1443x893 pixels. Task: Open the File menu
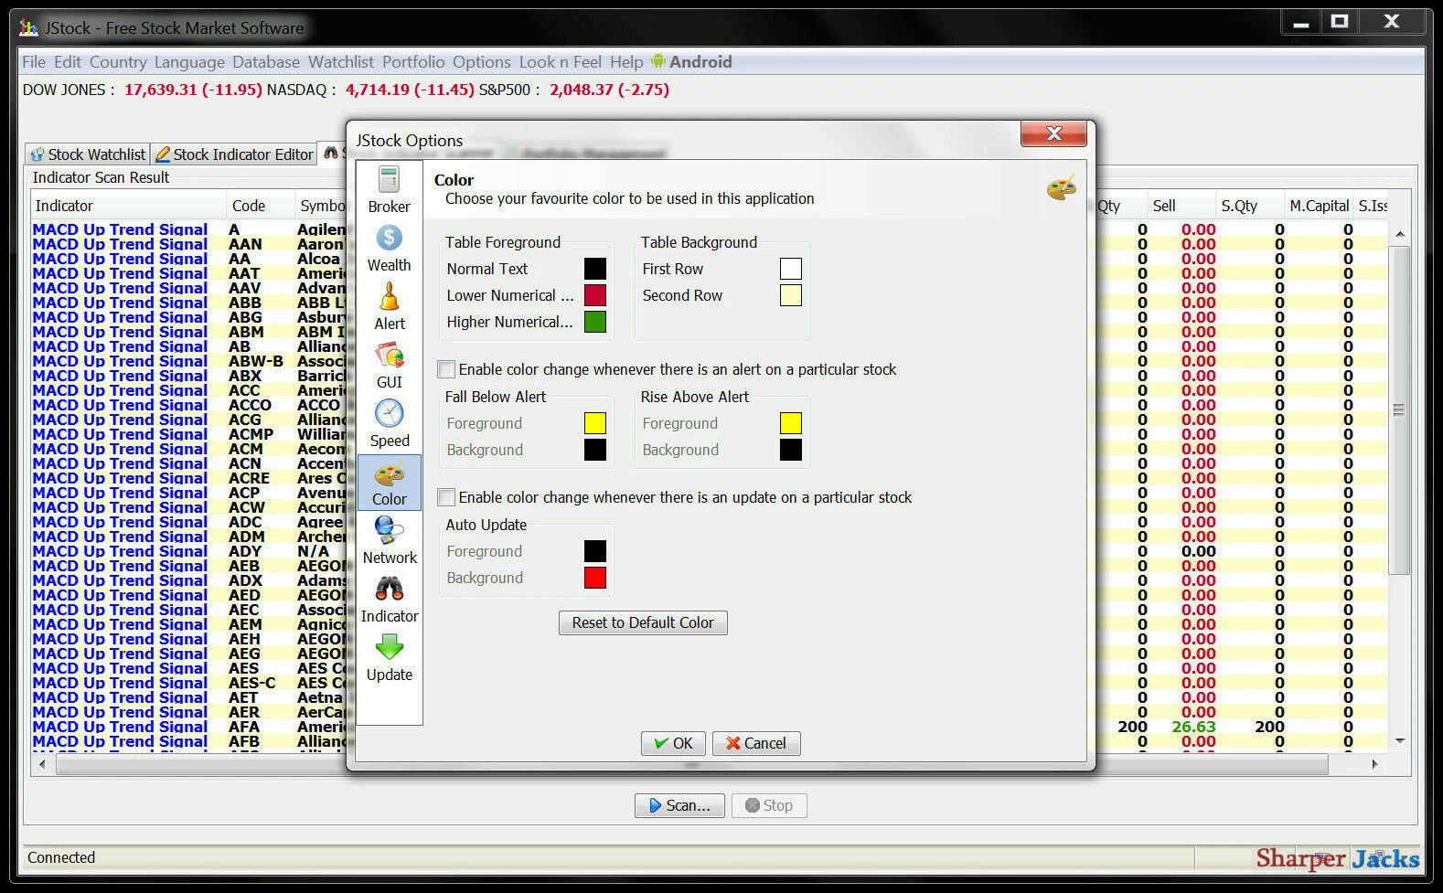(x=34, y=62)
